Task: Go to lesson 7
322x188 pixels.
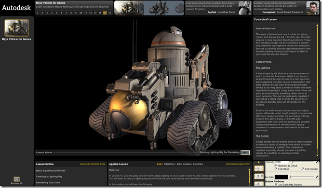Action: pos(66,13)
